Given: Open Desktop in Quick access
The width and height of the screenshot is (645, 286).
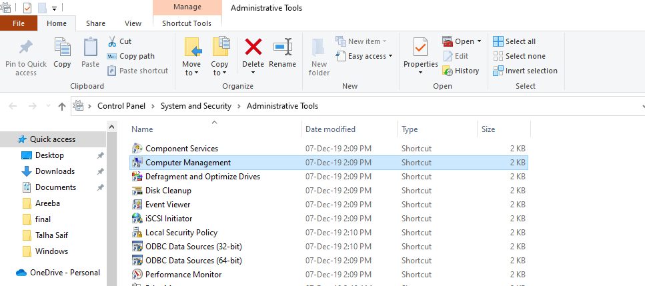Looking at the screenshot, I should pyautogui.click(x=49, y=155).
